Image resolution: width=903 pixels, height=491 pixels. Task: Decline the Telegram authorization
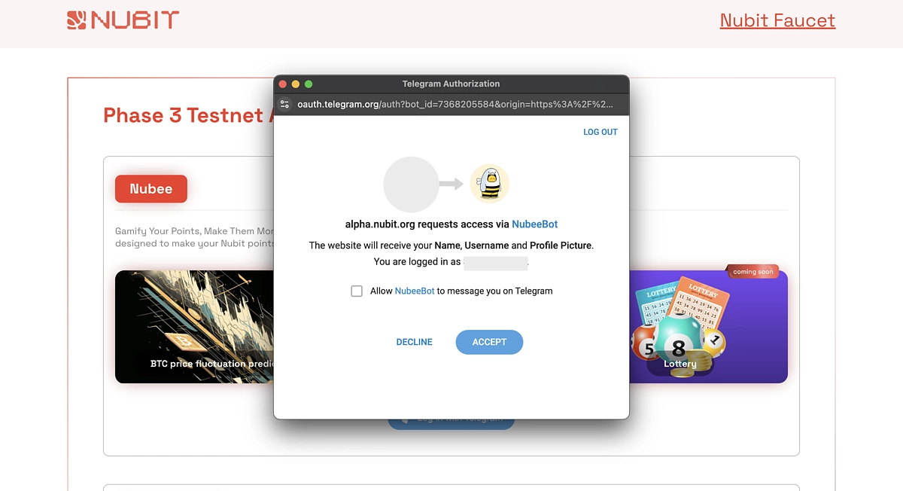(415, 342)
